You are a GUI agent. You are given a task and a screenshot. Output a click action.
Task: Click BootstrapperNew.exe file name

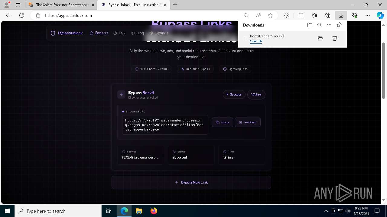(267, 36)
